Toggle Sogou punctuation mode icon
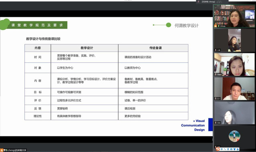The image size is (256, 152). pos(225,149)
